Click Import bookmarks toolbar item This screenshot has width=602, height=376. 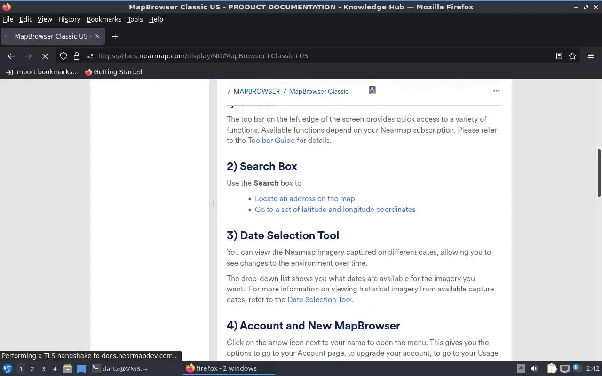pyautogui.click(x=42, y=72)
